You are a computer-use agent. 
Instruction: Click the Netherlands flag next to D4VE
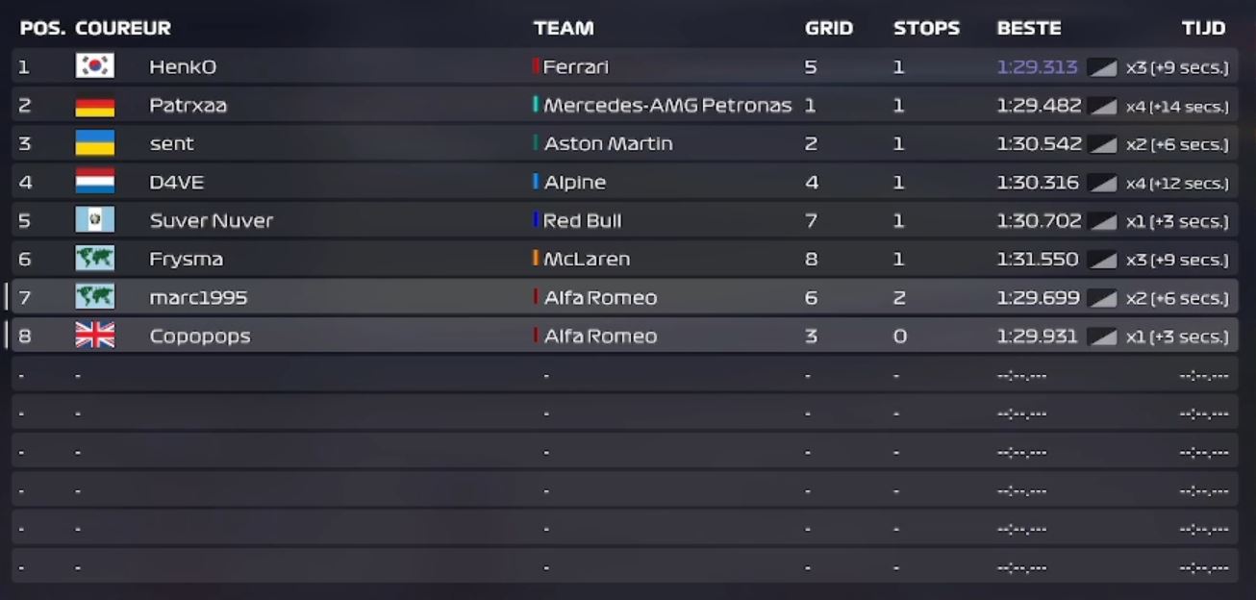tap(94, 182)
